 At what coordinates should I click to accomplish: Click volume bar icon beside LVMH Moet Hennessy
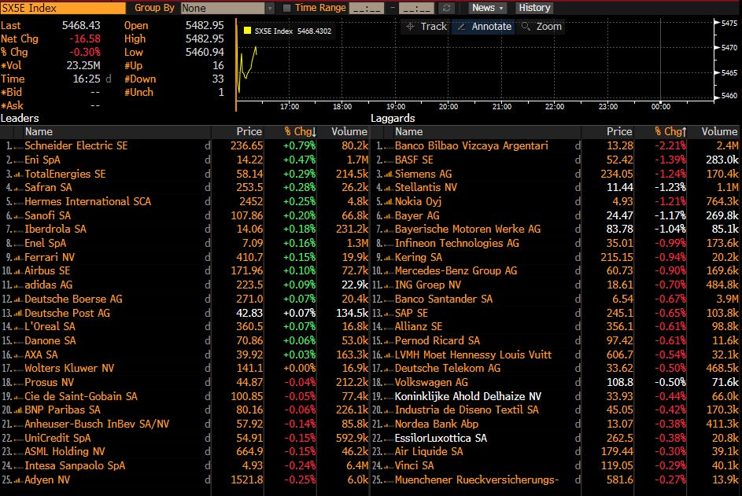tap(389, 355)
